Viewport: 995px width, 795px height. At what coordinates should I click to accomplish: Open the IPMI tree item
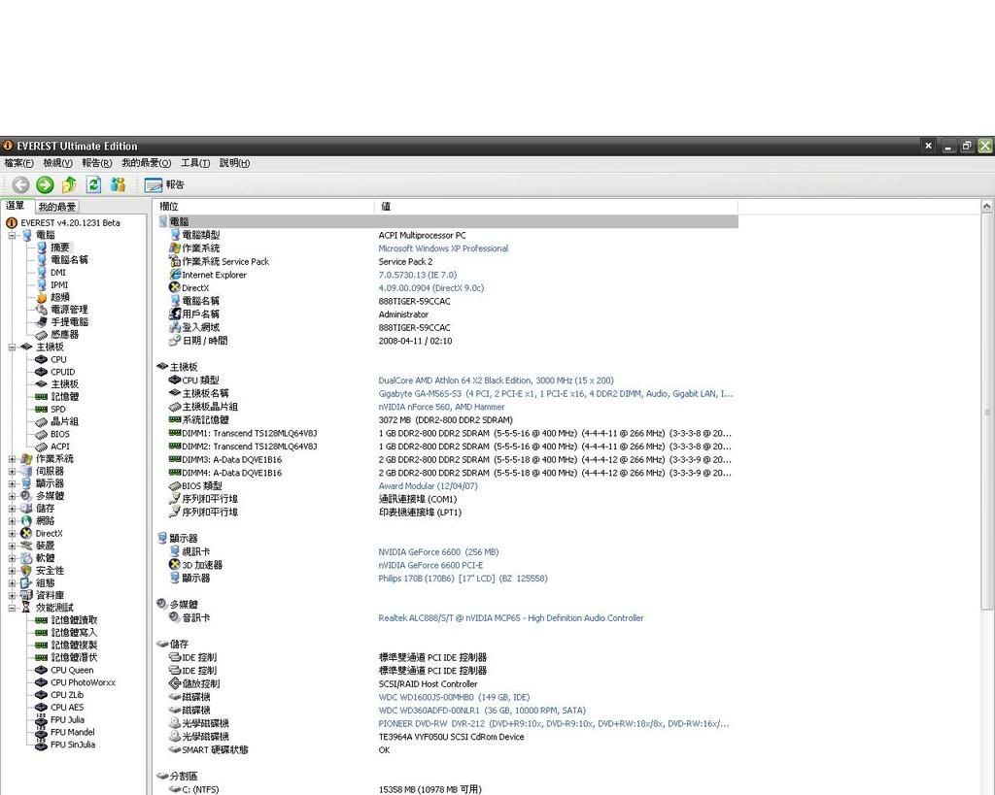59,284
